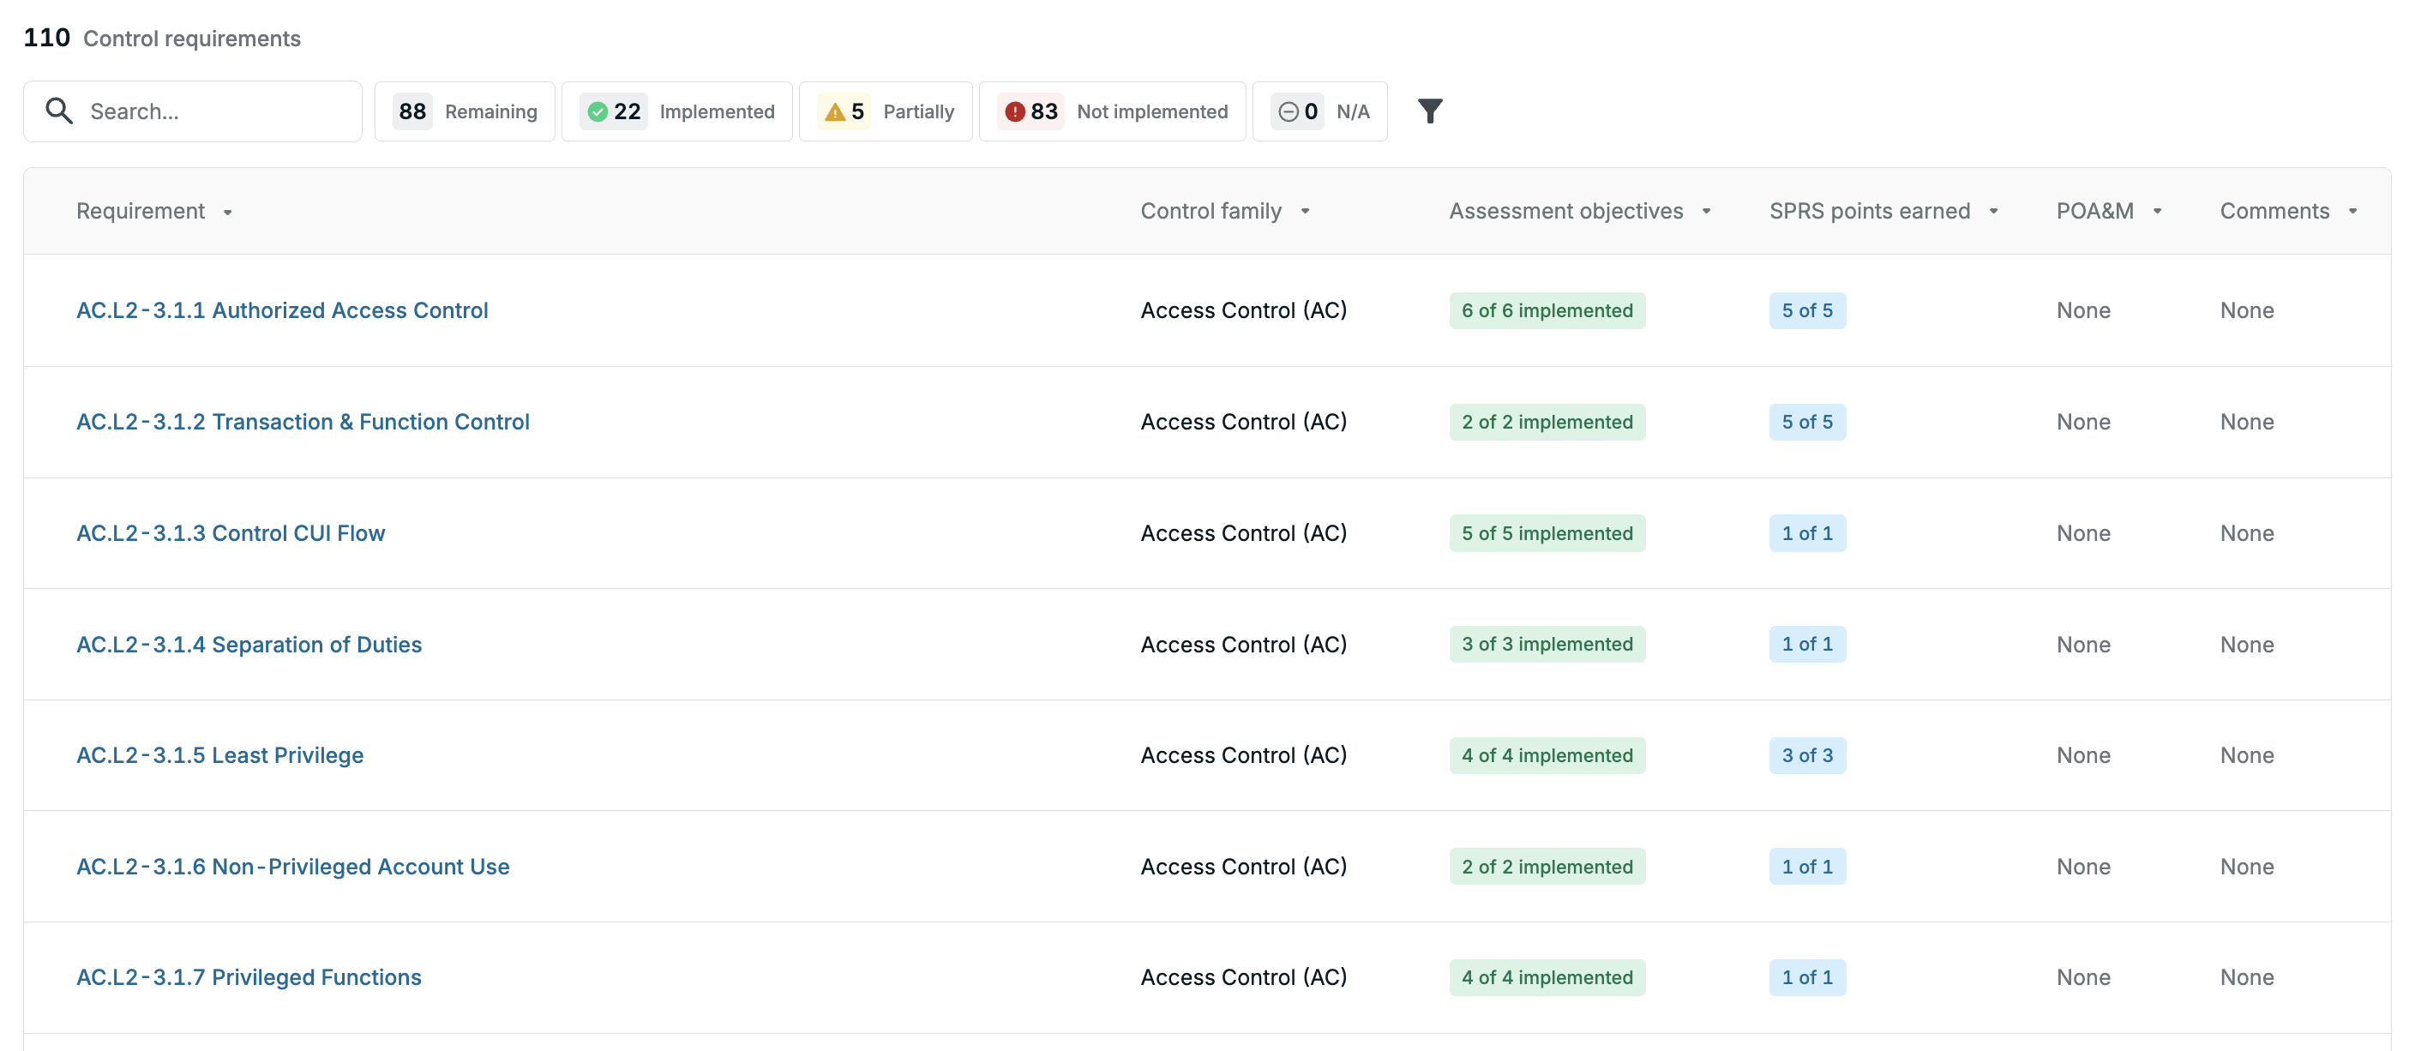Open AC.L2-3.1.4 Separation of Duties
The height and width of the screenshot is (1051, 2421).
pyautogui.click(x=249, y=644)
